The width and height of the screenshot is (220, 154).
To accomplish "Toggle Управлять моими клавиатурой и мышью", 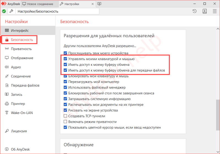I will (x=65, y=59).
